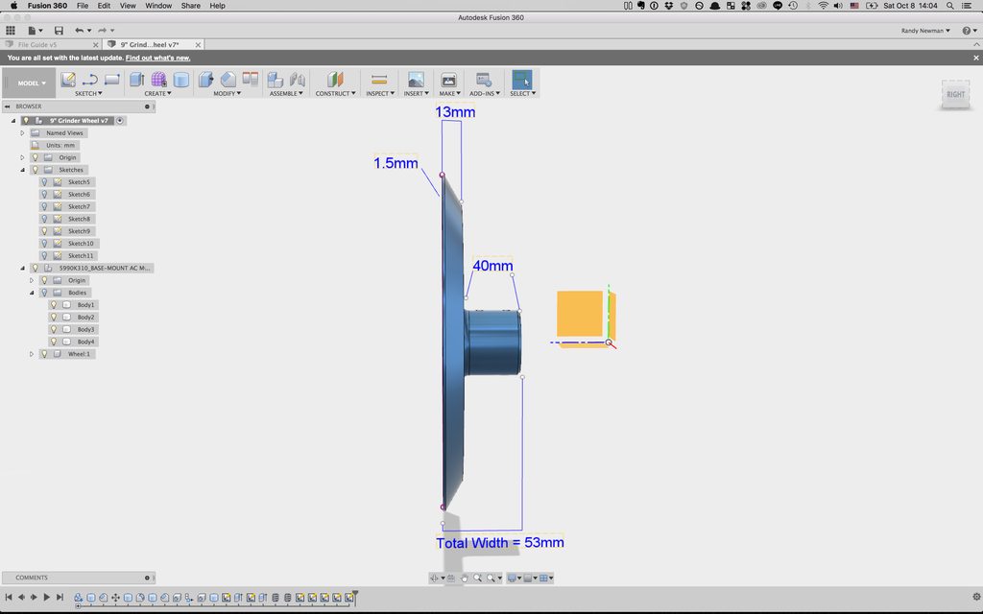Click the Create Sketch tool icon
Viewport: 983px width, 614px height.
click(68, 80)
